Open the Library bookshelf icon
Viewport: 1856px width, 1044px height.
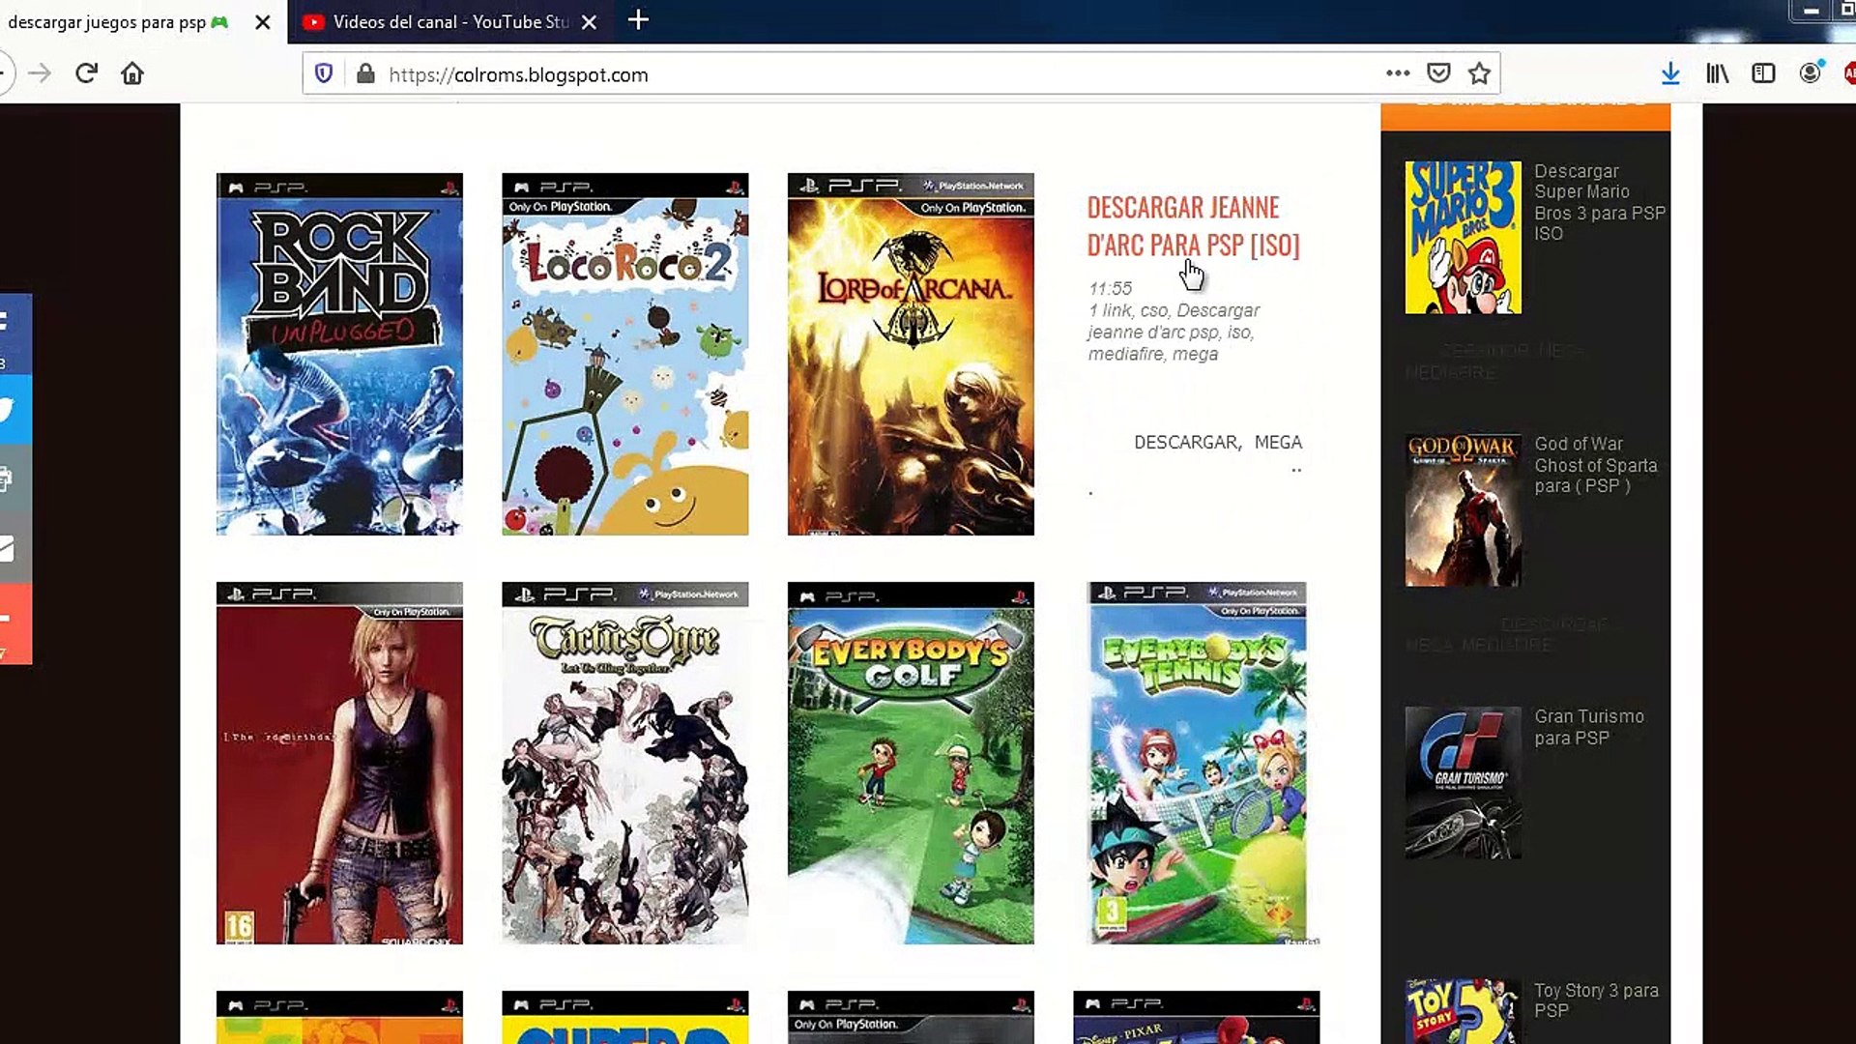[1717, 73]
